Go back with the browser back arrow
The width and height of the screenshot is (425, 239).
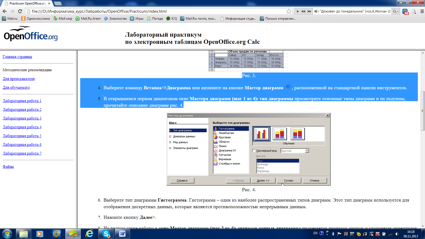(x=5, y=11)
